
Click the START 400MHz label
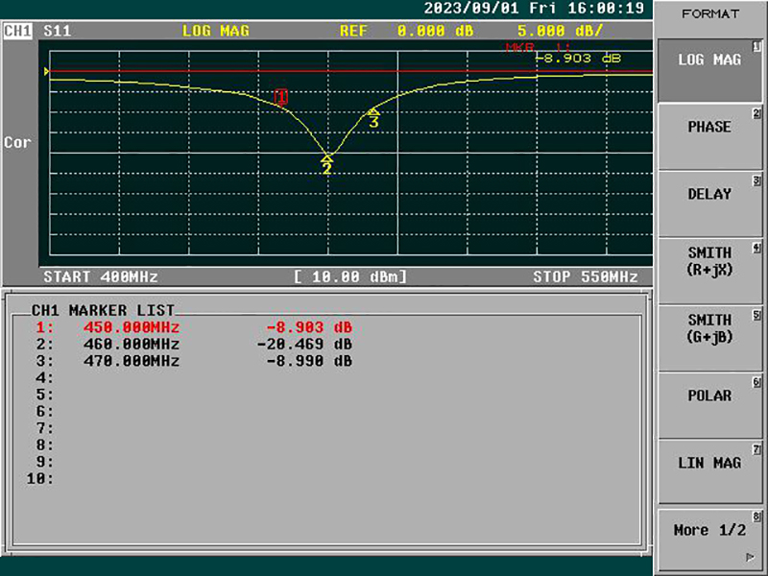(101, 276)
